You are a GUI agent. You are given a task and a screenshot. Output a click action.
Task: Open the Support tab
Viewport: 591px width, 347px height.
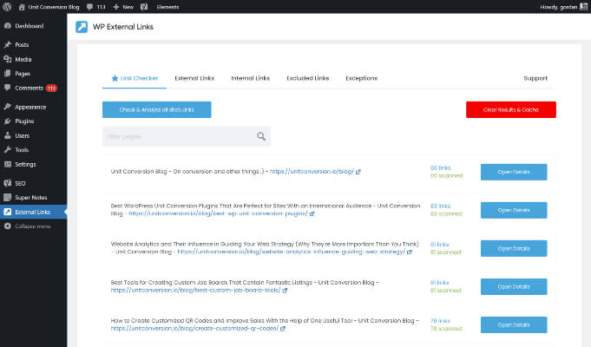[535, 78]
